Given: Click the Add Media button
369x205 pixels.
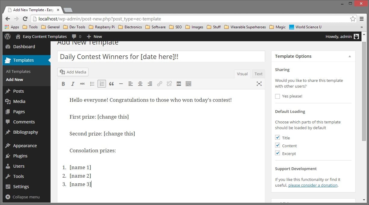Looking at the screenshot, I should (x=73, y=72).
